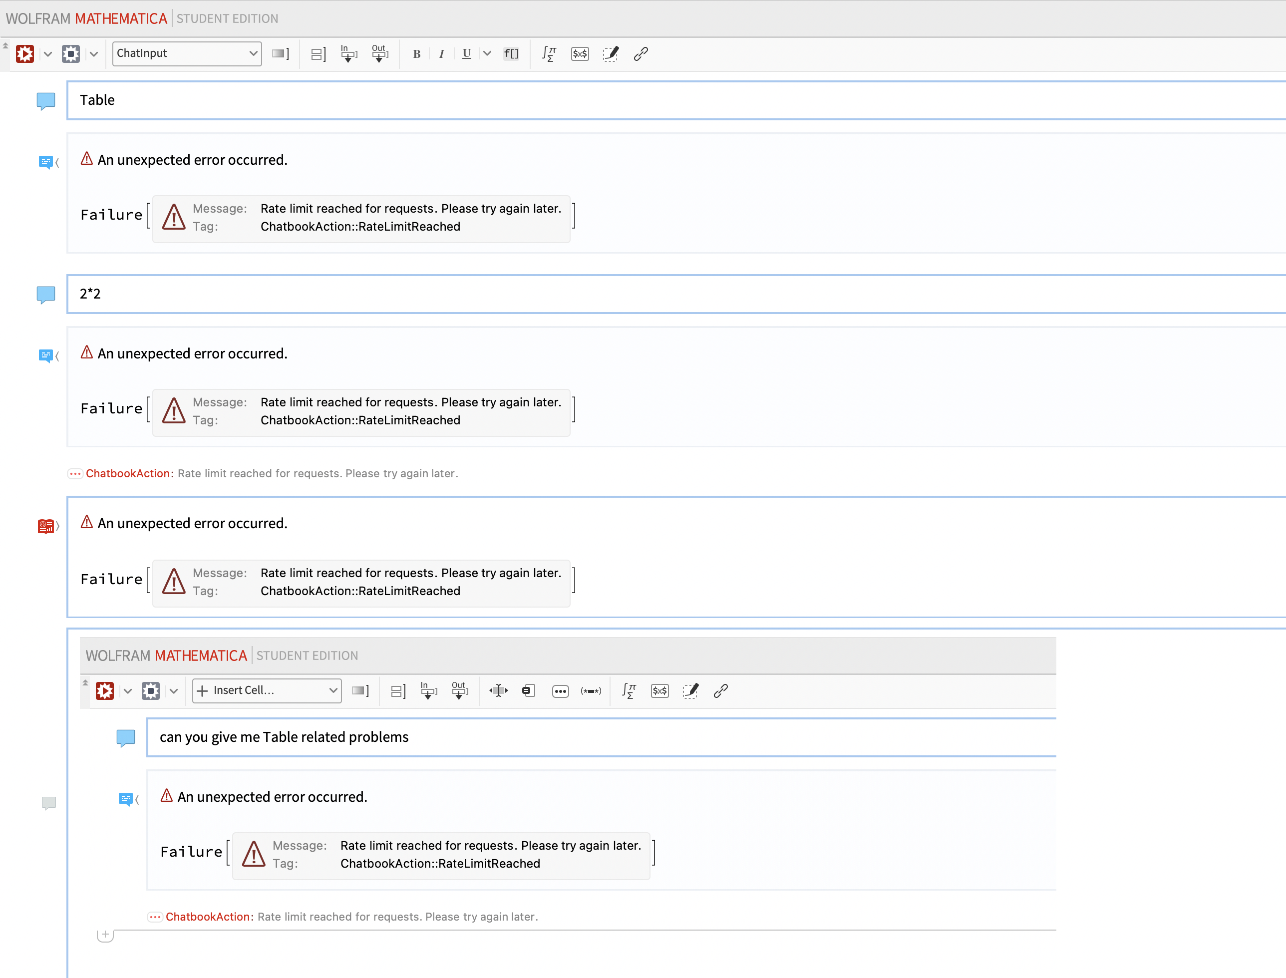Click the In cell icon in the inner toolbar
This screenshot has height=978, width=1286.
point(428,690)
